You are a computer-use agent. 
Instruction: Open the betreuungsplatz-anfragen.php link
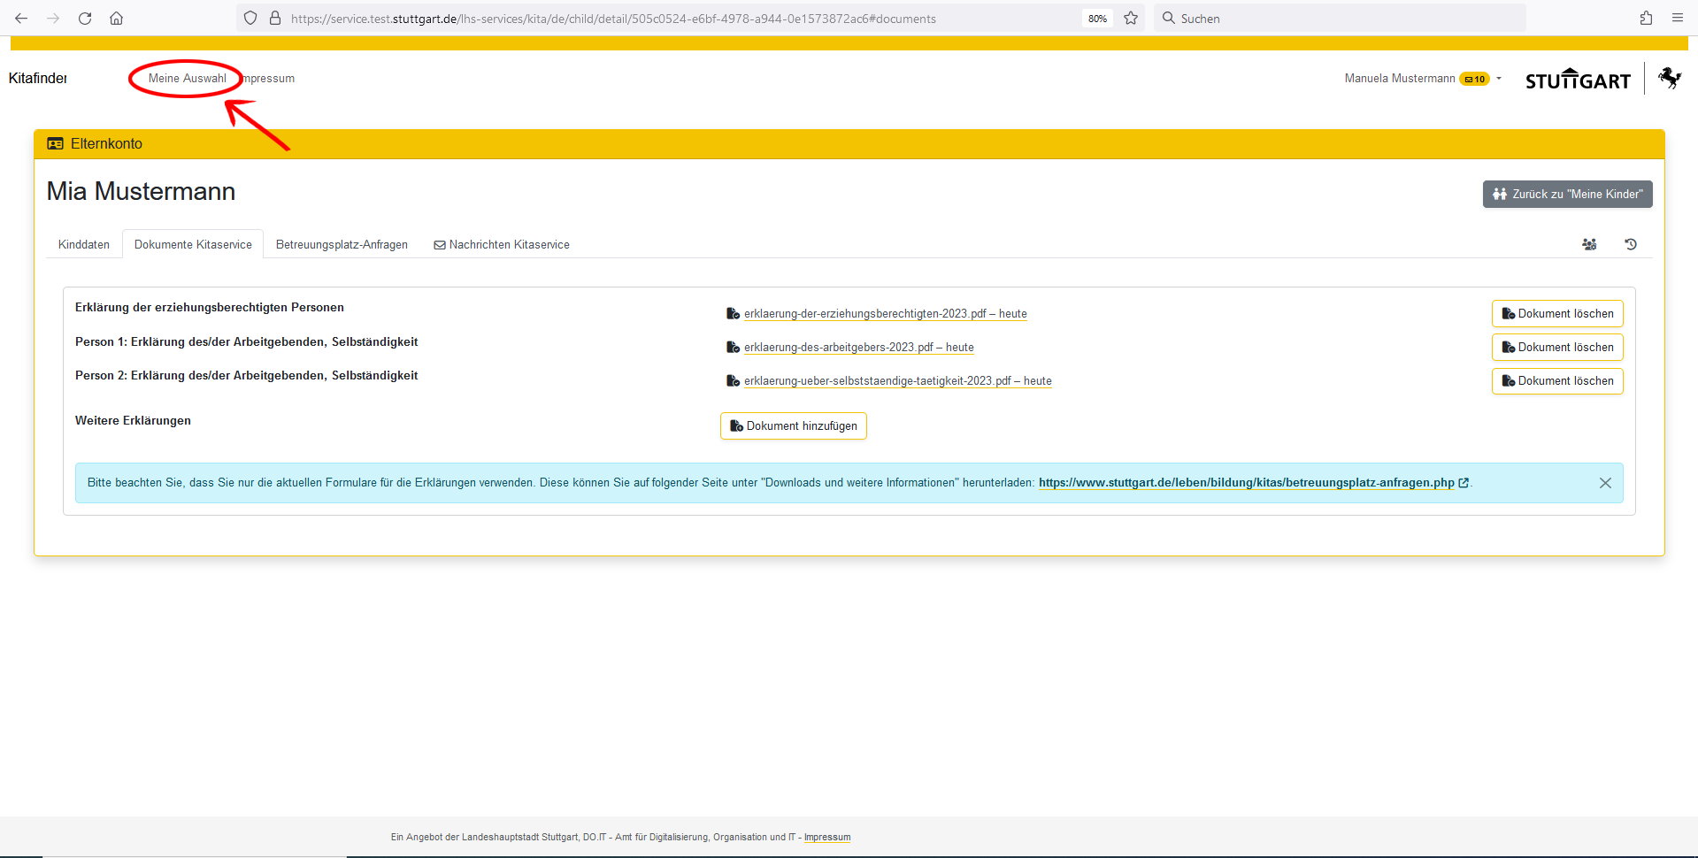point(1246,483)
